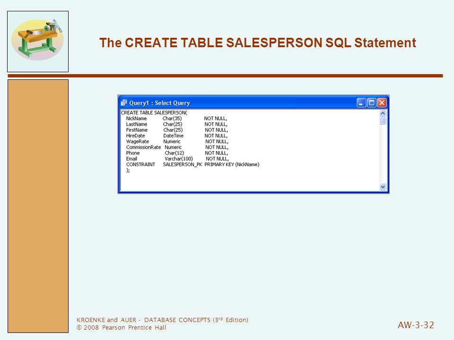Click 'SALESPERSON_PK' constraint name
Image resolution: width=454 pixels, height=340 pixels.
183,164
